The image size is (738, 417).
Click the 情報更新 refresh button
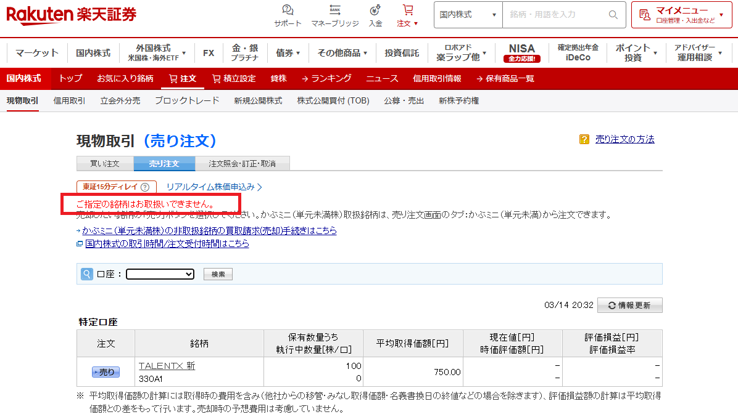coord(629,305)
